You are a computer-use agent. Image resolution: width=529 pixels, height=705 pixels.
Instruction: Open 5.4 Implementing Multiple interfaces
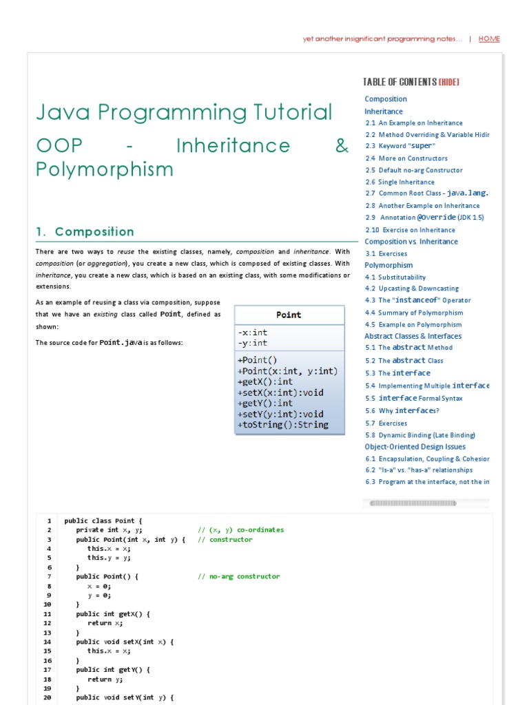coord(427,386)
